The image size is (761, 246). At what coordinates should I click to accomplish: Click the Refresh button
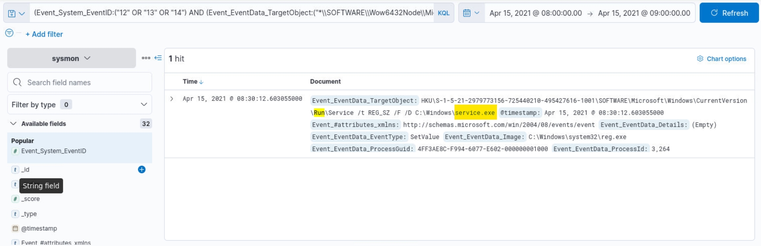(729, 13)
